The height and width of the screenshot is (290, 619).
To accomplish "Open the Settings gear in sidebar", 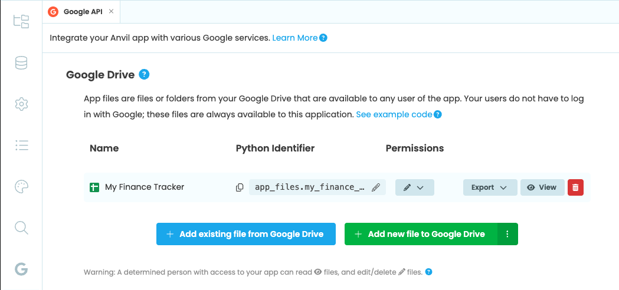I will coord(21,104).
